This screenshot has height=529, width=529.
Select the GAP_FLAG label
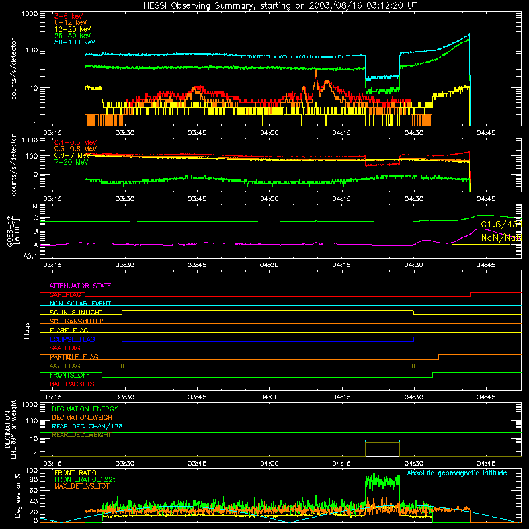pyautogui.click(x=65, y=294)
